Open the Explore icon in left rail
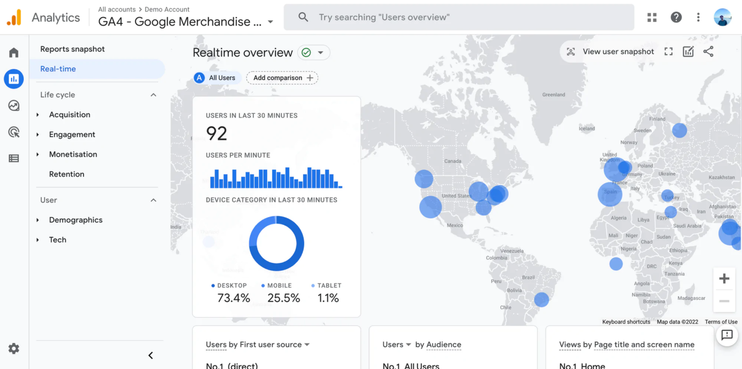 pos(14,105)
